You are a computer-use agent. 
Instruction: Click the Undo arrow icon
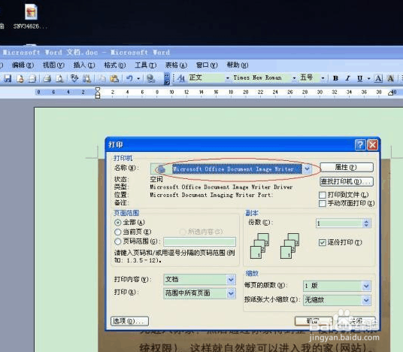tap(129, 78)
